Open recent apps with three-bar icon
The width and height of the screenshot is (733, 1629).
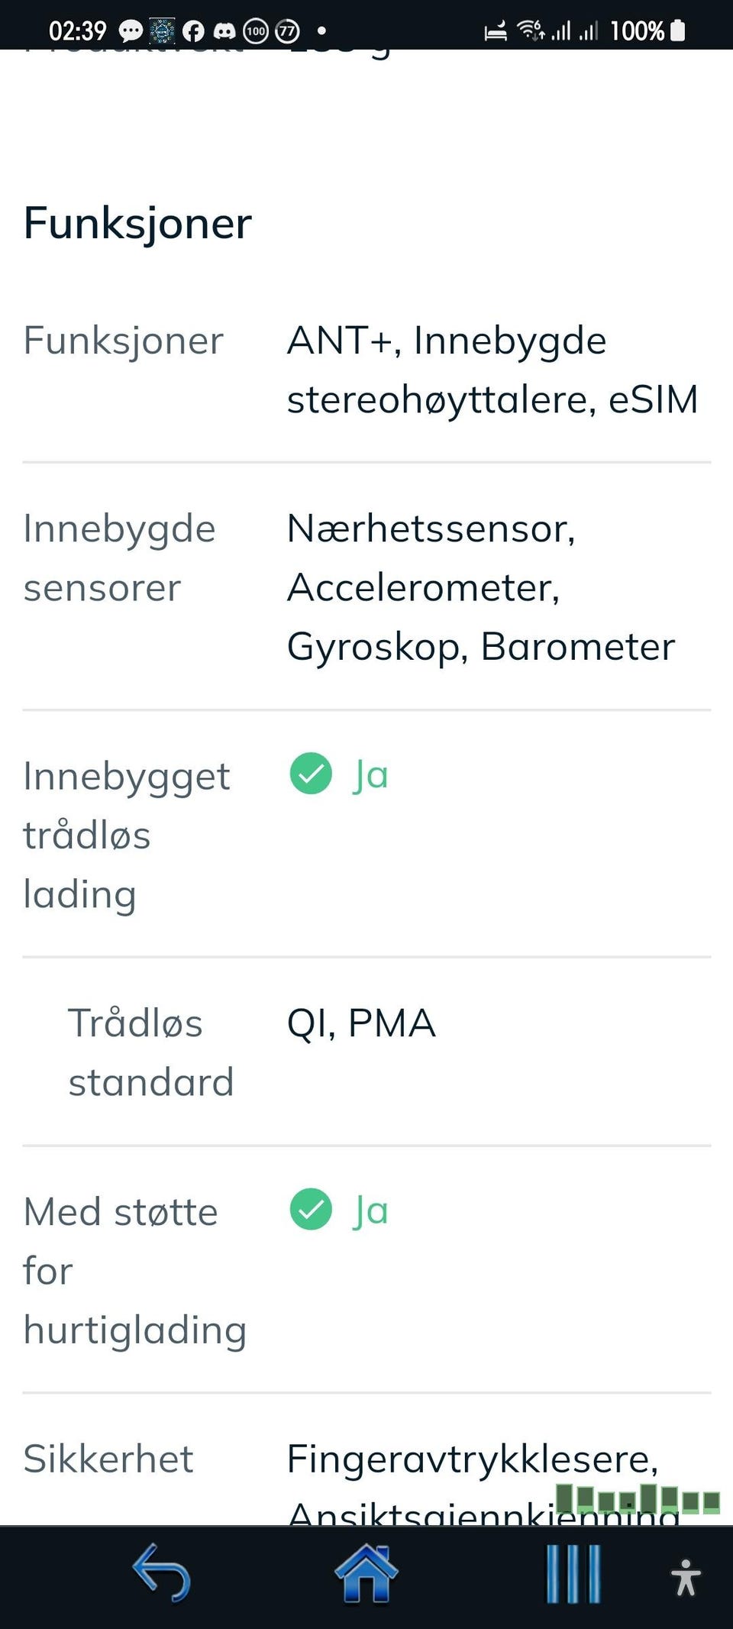tap(573, 1574)
